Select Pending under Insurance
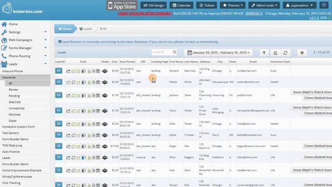The height and width of the screenshot is (187, 332). pyautogui.click(x=14, y=96)
